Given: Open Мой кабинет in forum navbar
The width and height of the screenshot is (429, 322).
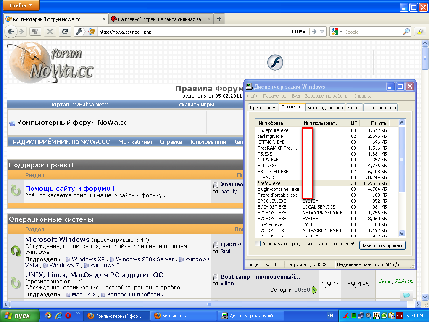Looking at the screenshot, I should click(135, 142).
